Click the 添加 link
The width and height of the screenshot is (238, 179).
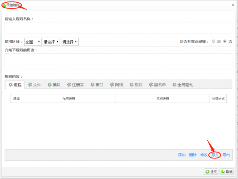(182, 155)
